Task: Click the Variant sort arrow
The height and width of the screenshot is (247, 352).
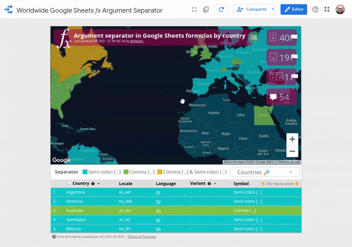Action: click(x=215, y=183)
